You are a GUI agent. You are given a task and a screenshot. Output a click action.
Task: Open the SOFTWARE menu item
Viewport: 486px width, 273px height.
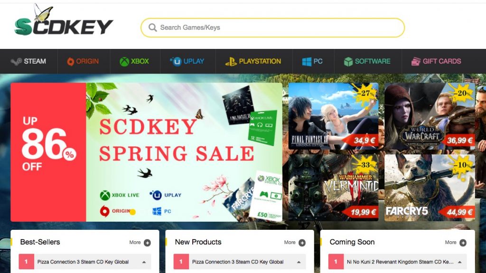click(x=368, y=61)
